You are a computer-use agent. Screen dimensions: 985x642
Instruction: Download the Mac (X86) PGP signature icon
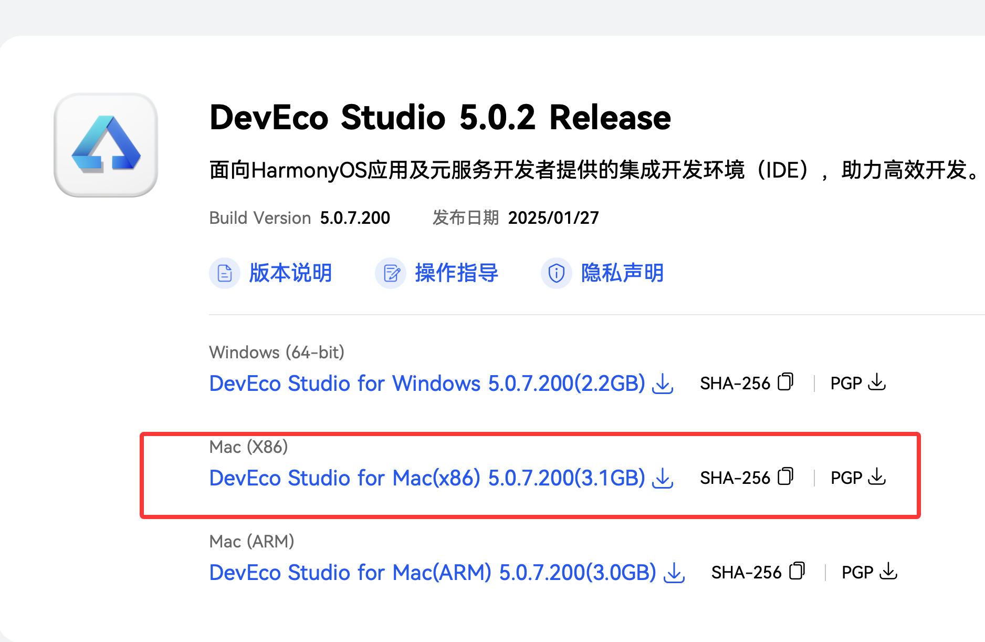coord(877,477)
